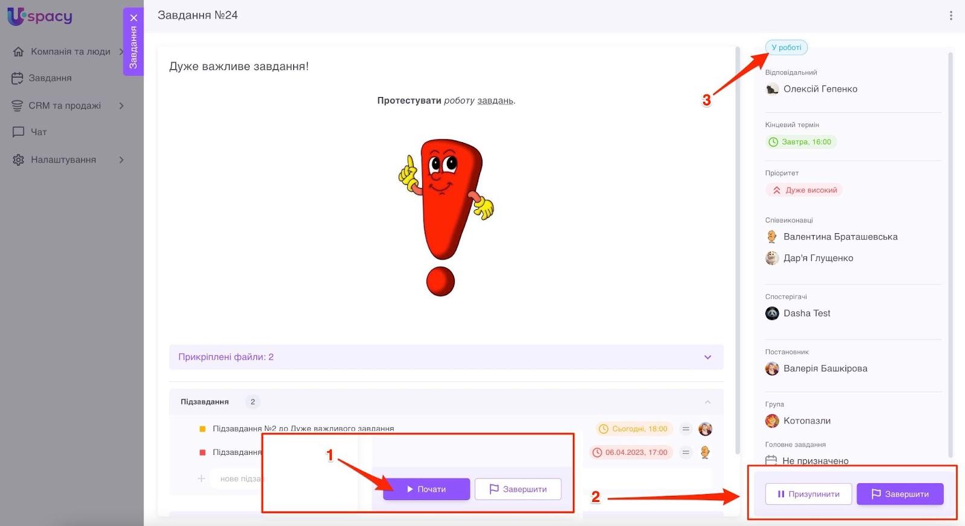Click the У роботі status badge
Viewport: 965px width, 526px height.
(x=786, y=48)
